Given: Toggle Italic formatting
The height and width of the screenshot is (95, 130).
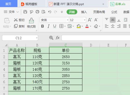Looking at the screenshot, I should pyautogui.click(x=49, y=26).
